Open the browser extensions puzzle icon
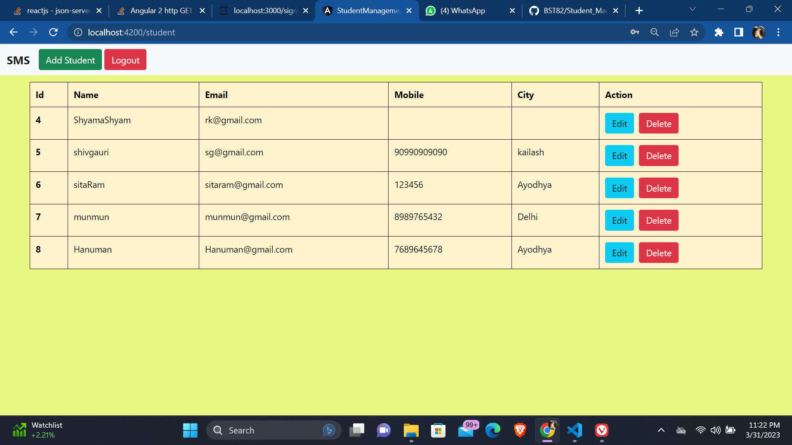 719,32
